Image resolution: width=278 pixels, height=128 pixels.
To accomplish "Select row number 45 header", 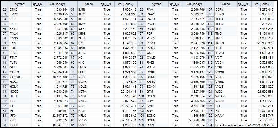I will [5, 72].
